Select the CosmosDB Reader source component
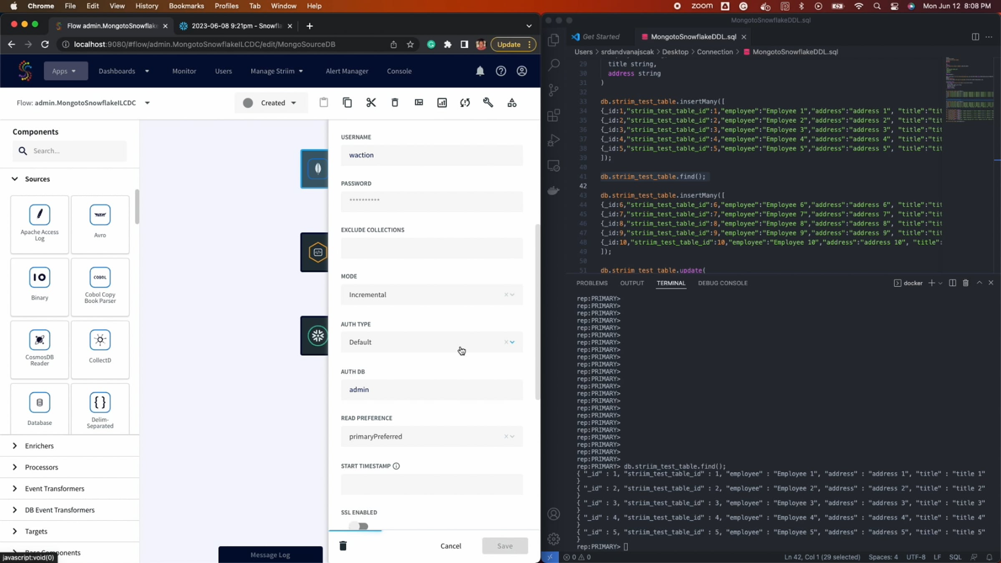1001x563 pixels. 40,349
